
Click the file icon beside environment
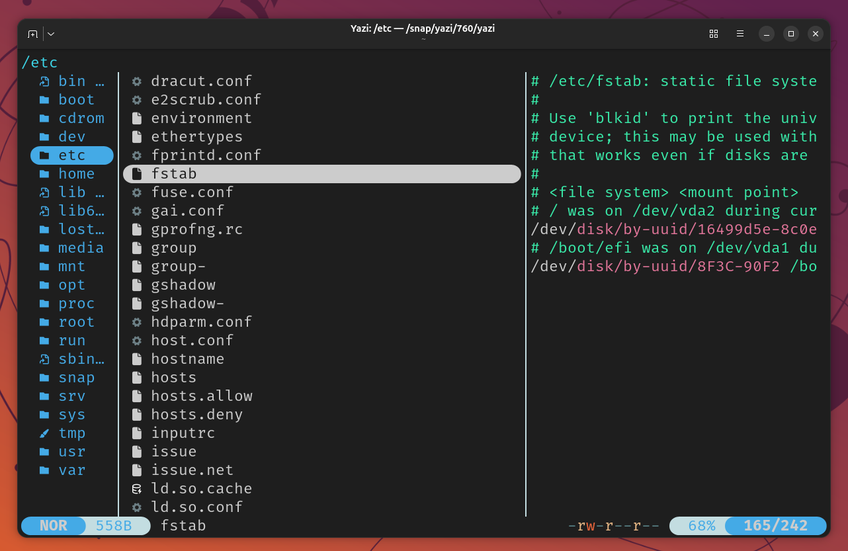[137, 118]
